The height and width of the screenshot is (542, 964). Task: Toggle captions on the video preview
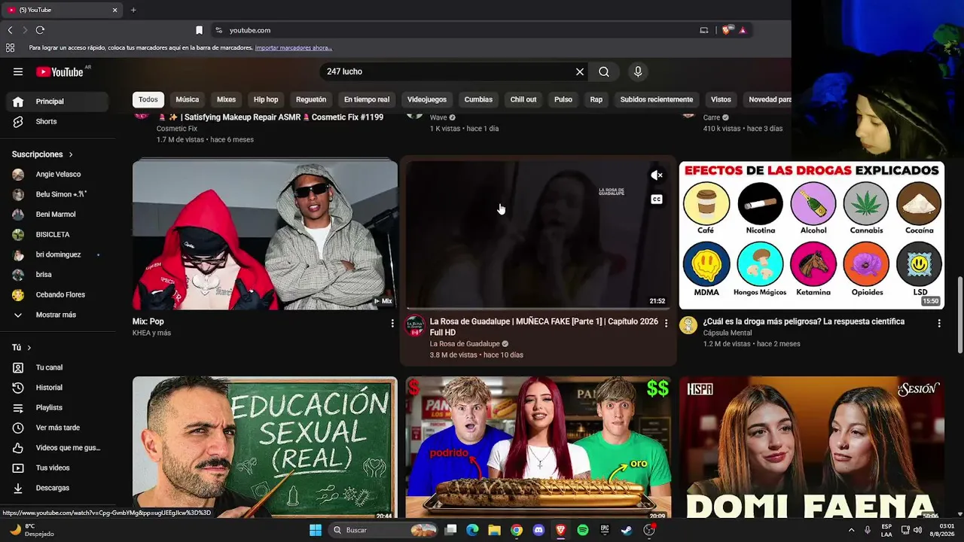pyautogui.click(x=657, y=199)
